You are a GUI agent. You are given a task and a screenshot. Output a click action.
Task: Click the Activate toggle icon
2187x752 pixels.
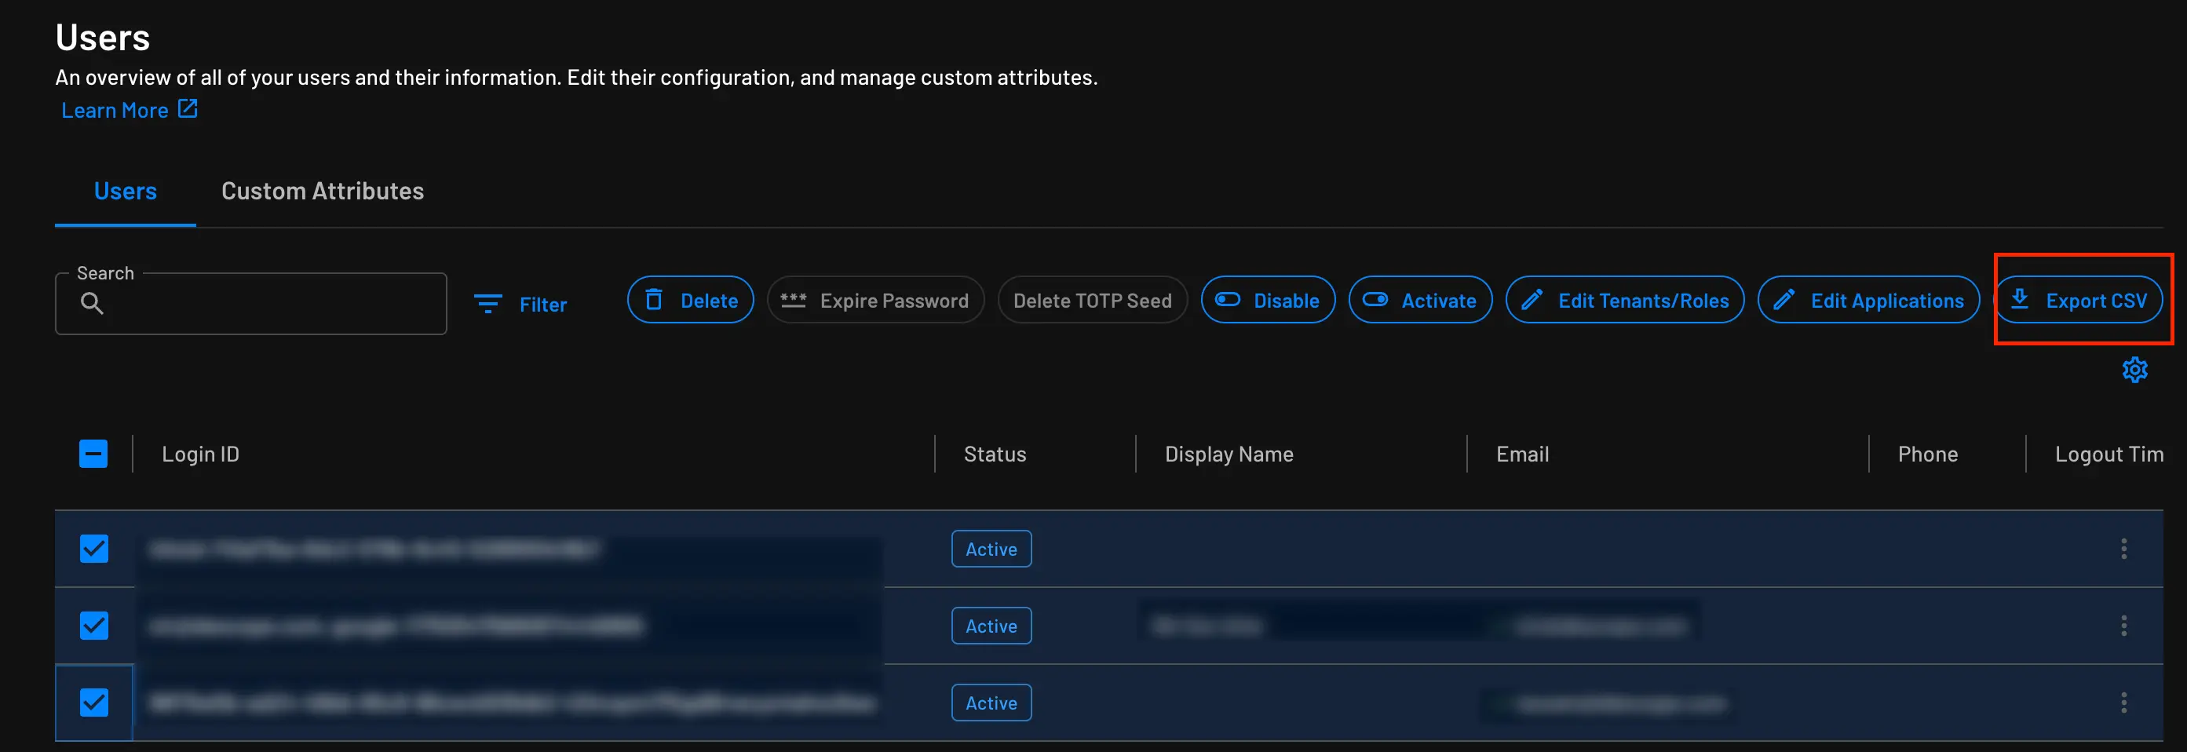click(1377, 300)
